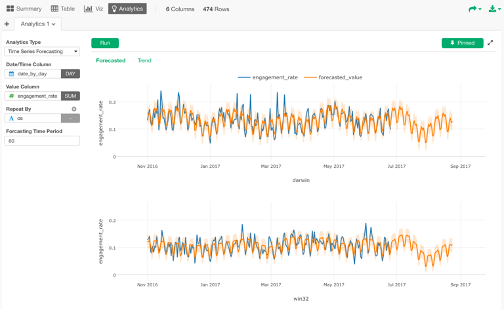
Task: Click the plus icon to add analytics
Action: click(x=7, y=24)
